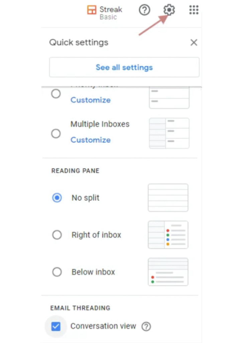Viewport: 242px width, 343px height.
Task: Click the Below inbox layout preview
Action: [168, 272]
